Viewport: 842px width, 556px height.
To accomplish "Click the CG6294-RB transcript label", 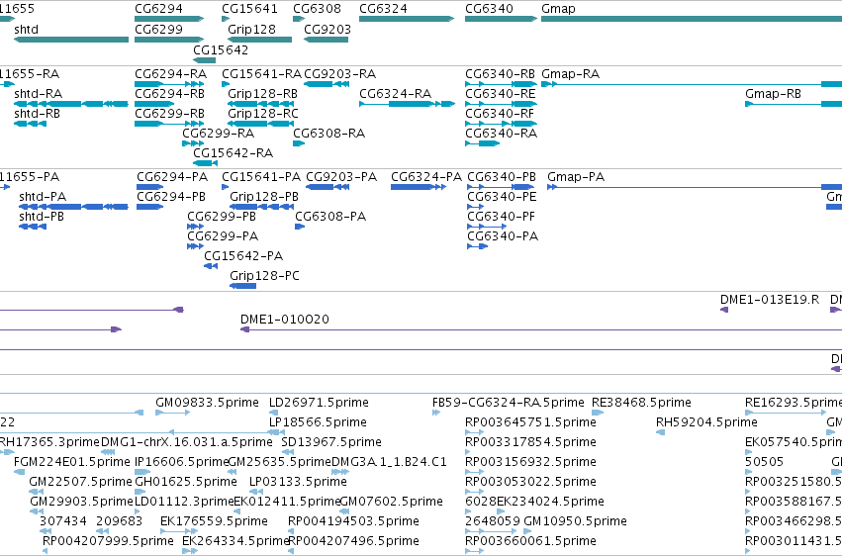I will (170, 93).
